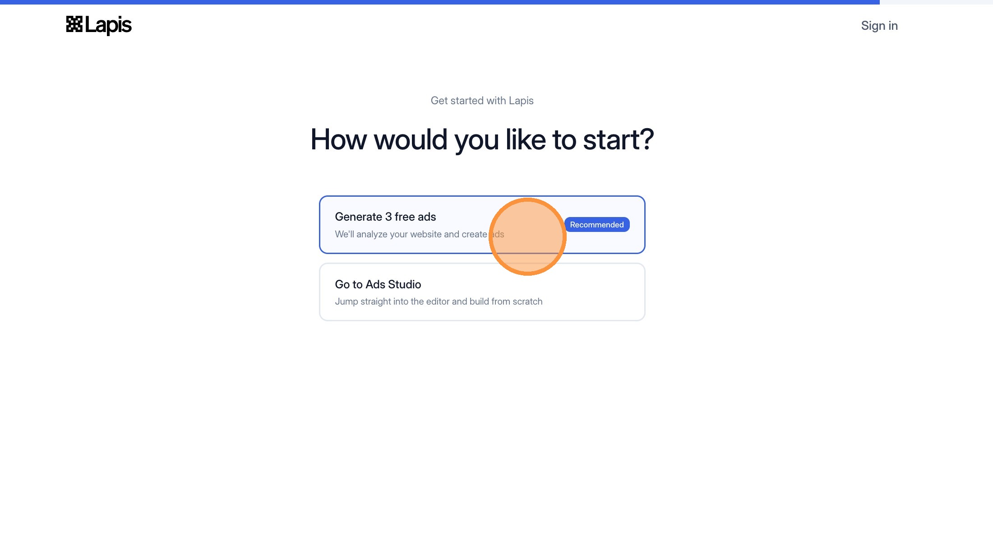Choose the "Generate 3 free ads" title

point(385,217)
